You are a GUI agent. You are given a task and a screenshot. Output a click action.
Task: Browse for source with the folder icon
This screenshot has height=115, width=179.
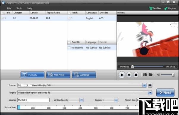point(150,85)
